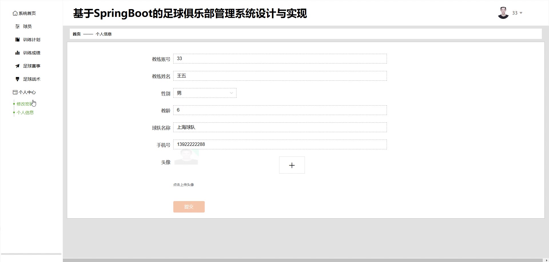Viewport: 549px width, 262px height.
Task: Click the 首页 breadcrumb link
Action: [x=77, y=34]
